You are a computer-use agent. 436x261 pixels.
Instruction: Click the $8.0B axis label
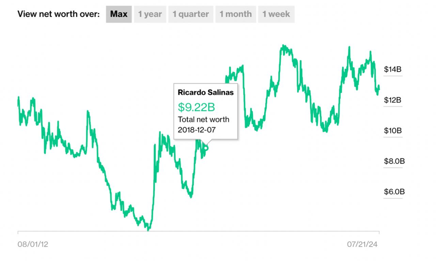pyautogui.click(x=394, y=161)
